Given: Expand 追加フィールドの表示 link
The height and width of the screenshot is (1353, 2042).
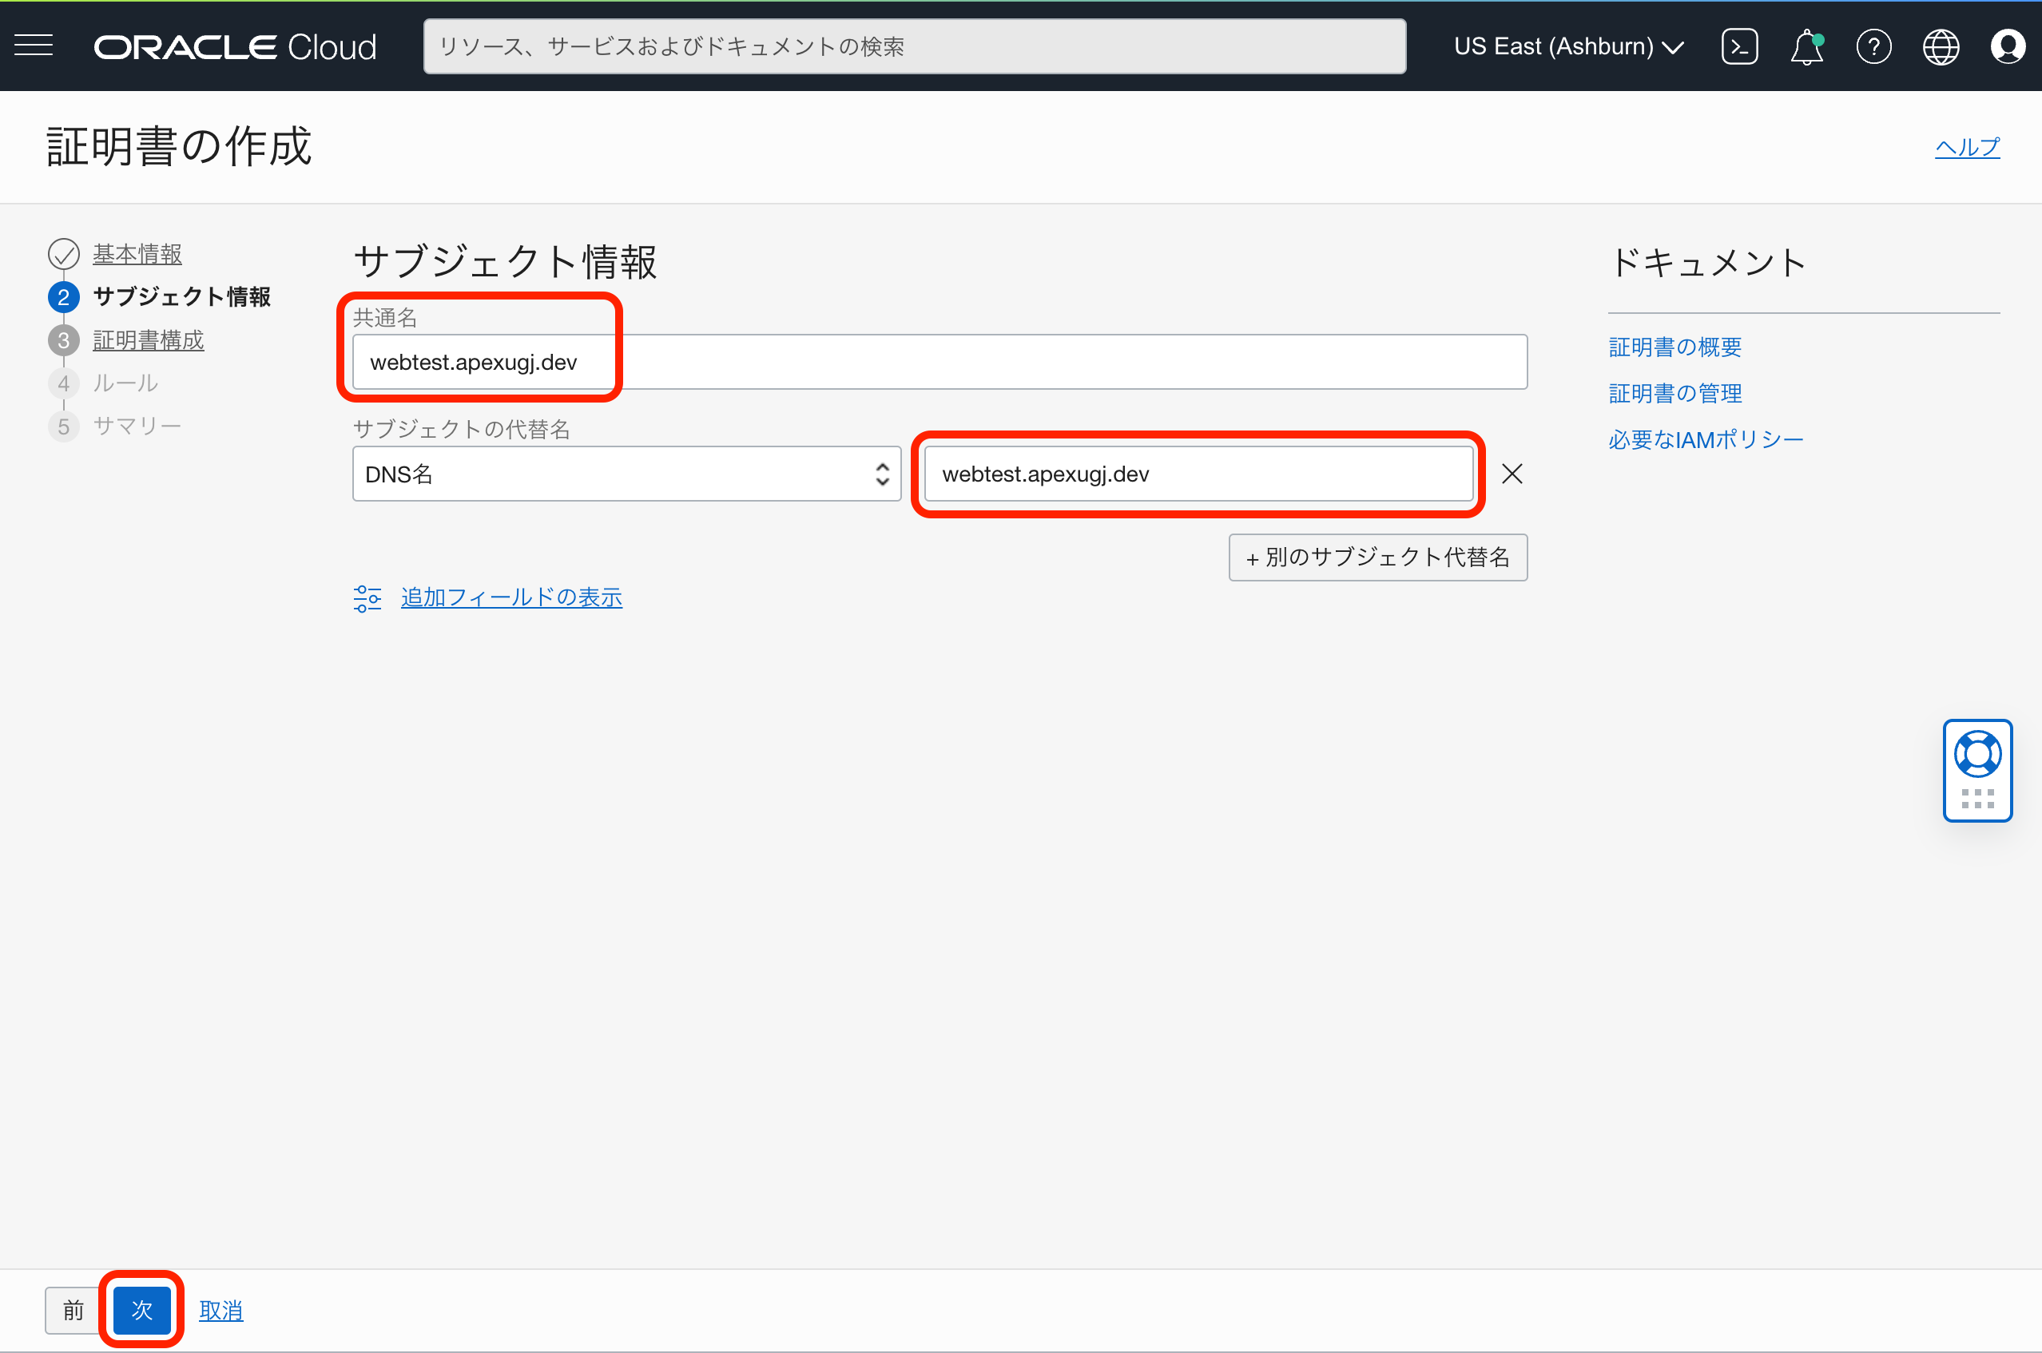Looking at the screenshot, I should pos(511,597).
